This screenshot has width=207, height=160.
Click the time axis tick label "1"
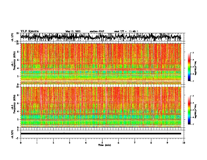[x=37, y=143]
